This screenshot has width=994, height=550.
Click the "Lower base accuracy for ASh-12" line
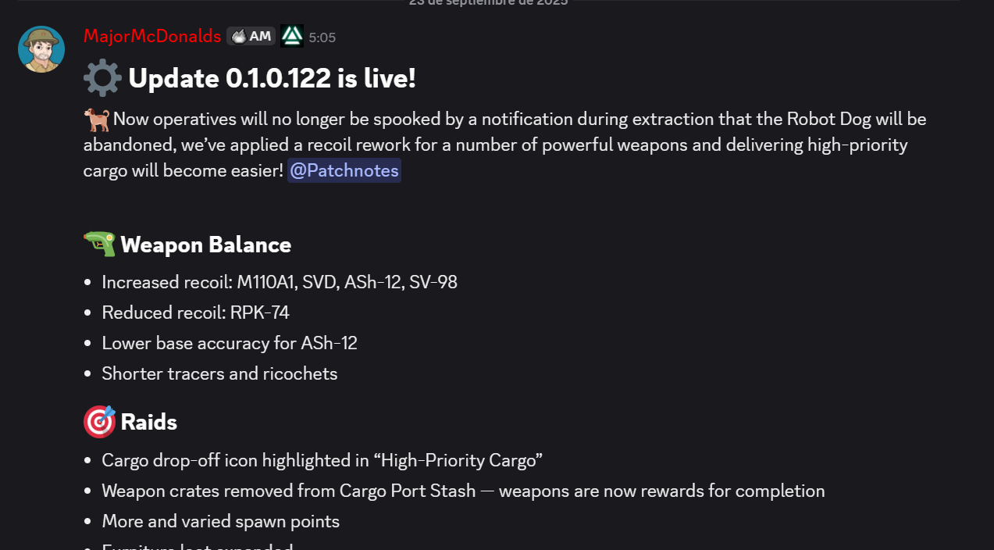tap(230, 343)
